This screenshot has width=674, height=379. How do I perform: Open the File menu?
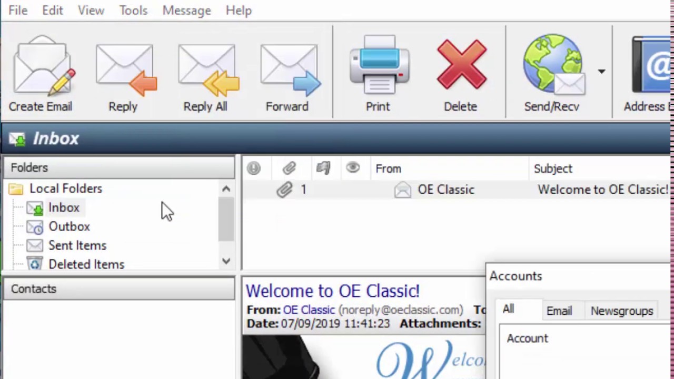[x=18, y=11]
